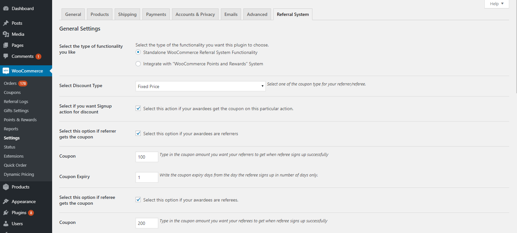This screenshot has height=233, width=517.
Task: Click the Posts pushpin icon
Action: [6, 23]
